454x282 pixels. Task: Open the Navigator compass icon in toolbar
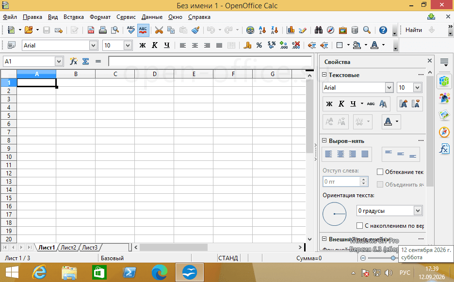coord(330,30)
